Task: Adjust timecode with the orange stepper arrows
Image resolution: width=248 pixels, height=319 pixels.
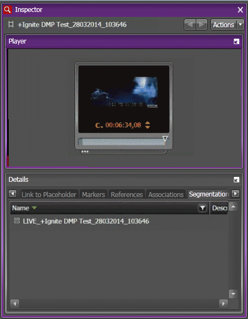Action: 147,125
